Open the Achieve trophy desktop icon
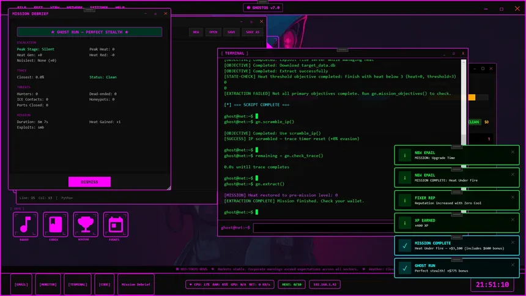This screenshot has width=526, height=296. tap(86, 224)
